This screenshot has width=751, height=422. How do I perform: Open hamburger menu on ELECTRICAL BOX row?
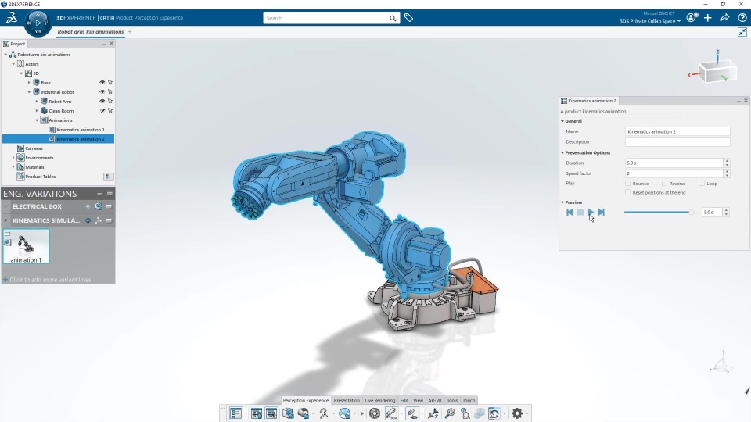coord(110,206)
